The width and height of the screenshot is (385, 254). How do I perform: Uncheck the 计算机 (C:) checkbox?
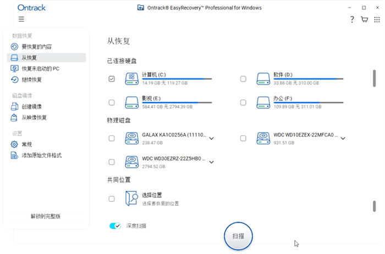(112, 79)
